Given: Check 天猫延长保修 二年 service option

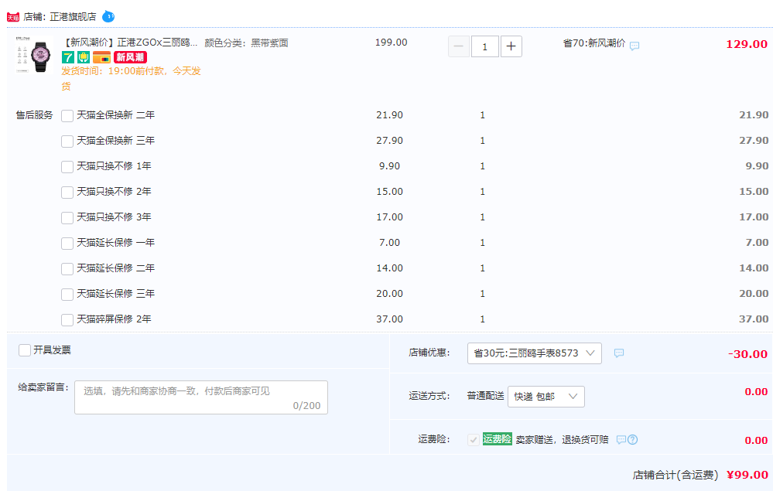Looking at the screenshot, I should [67, 269].
